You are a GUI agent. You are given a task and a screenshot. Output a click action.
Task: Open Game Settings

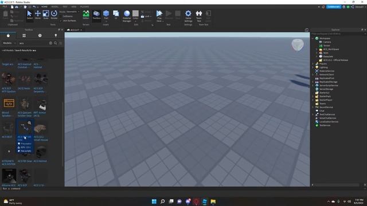click(188, 16)
